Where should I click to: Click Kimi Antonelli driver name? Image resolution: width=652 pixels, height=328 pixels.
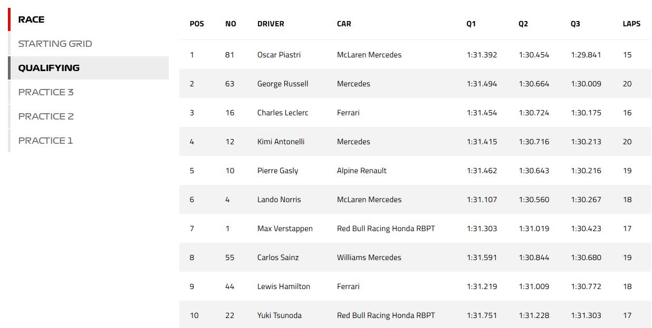click(x=281, y=142)
